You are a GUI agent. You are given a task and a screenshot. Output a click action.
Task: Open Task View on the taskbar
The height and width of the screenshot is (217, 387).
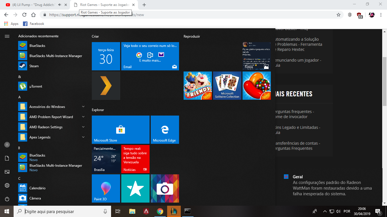(118, 211)
